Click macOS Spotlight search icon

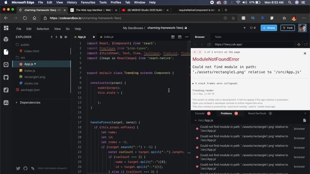click(x=290, y=2)
